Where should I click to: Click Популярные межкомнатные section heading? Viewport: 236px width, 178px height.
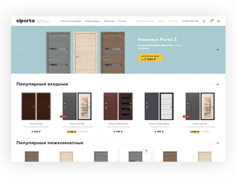click(50, 143)
